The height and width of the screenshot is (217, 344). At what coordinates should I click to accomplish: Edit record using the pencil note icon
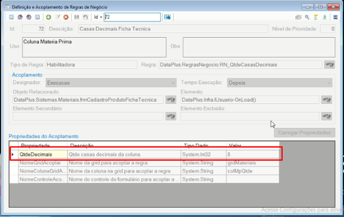point(58,17)
